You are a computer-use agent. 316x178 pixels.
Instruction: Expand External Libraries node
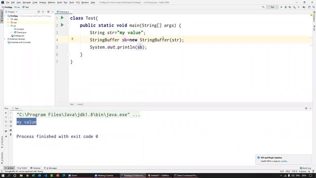pyautogui.click(x=5, y=39)
